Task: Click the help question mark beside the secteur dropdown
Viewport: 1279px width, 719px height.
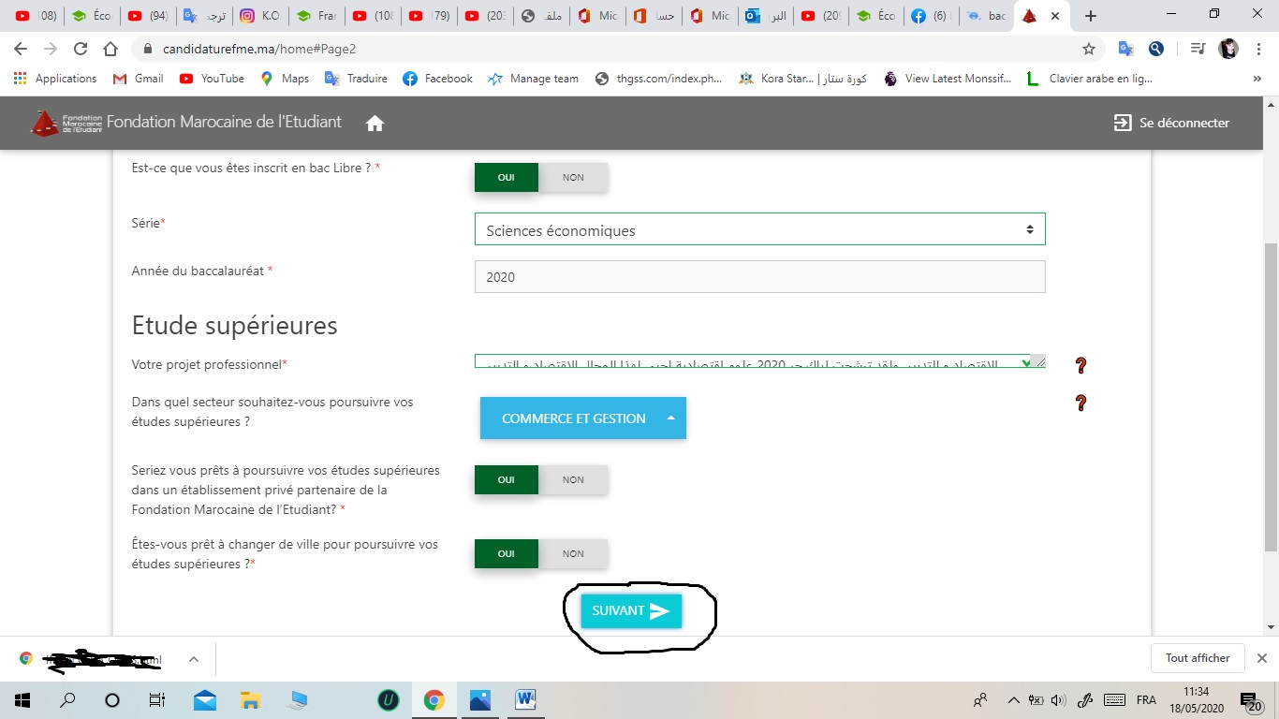Action: tap(1081, 404)
